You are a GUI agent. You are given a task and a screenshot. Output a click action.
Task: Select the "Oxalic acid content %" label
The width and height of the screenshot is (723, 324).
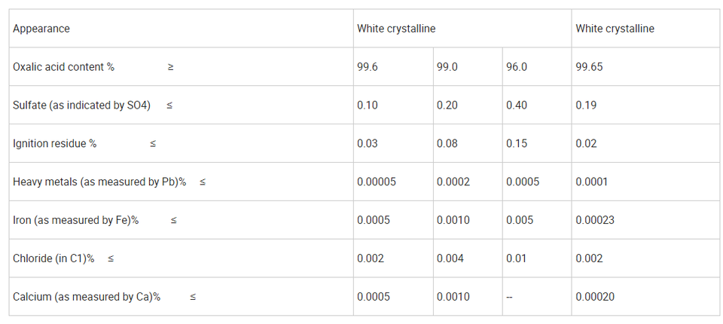pyautogui.click(x=64, y=67)
